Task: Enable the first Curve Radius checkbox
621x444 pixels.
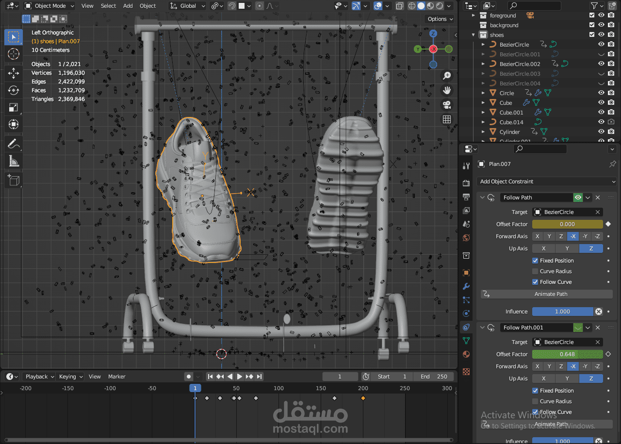Action: point(535,271)
